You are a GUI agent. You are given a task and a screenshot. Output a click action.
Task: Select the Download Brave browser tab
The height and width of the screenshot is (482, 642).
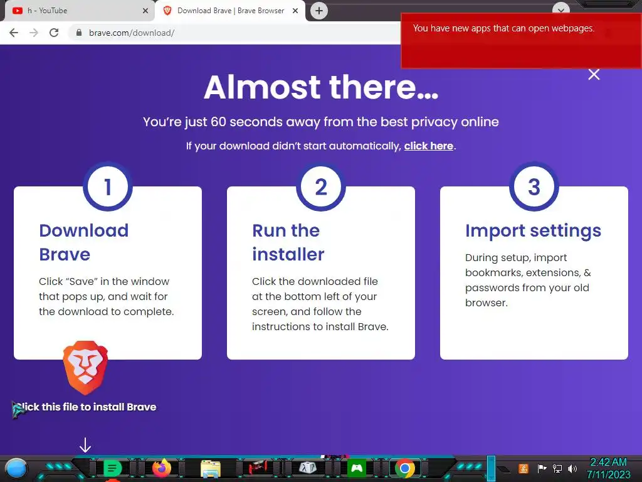pos(231,11)
